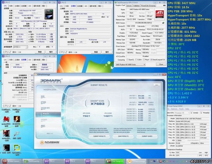Open the Select CPU dropdown in Core Temp
Image resolution: width=212 pixels, height=164 pixels.
pos(182,113)
